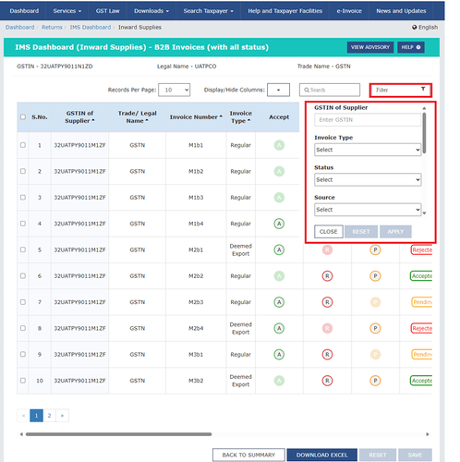The image size is (460, 462).
Task: Tick the checkbox for row 1
Action: pyautogui.click(x=23, y=145)
